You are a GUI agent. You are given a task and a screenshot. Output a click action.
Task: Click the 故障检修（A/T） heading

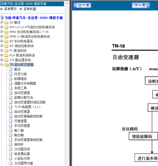point(127,69)
